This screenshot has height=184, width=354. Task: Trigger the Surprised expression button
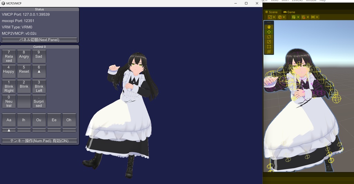39,101
